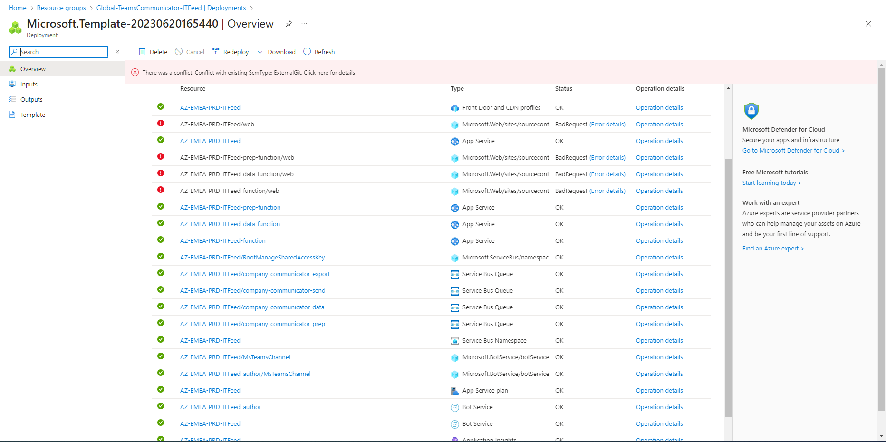Select the Template icon in the sidebar
The height and width of the screenshot is (442, 886).
coord(12,115)
